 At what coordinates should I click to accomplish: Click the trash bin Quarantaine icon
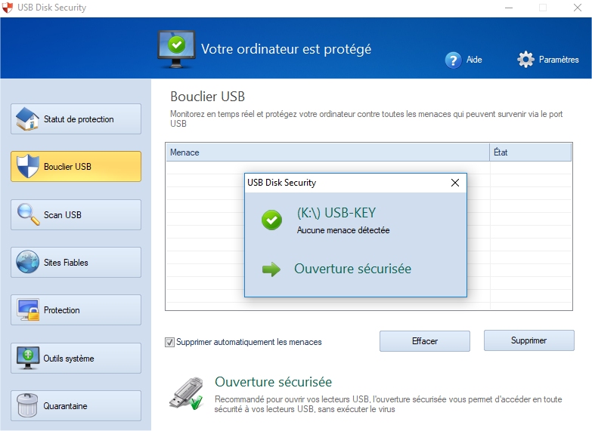click(x=27, y=405)
